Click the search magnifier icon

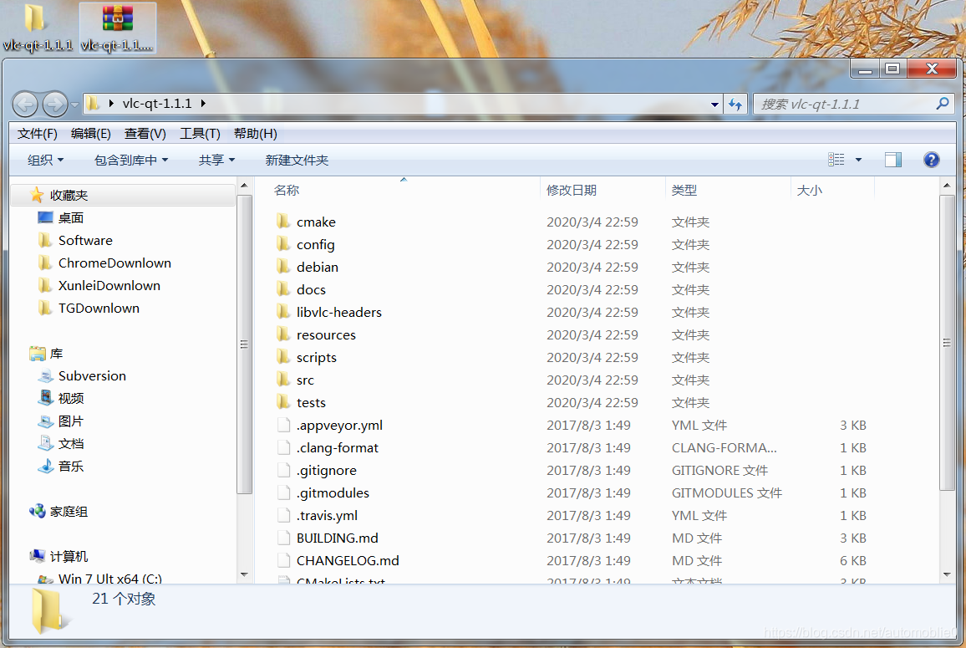pyautogui.click(x=942, y=104)
